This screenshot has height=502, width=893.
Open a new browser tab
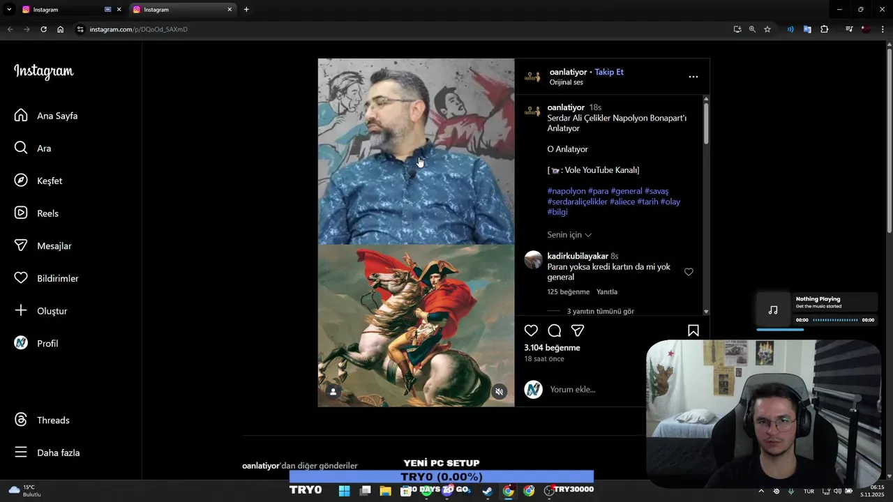pyautogui.click(x=246, y=10)
